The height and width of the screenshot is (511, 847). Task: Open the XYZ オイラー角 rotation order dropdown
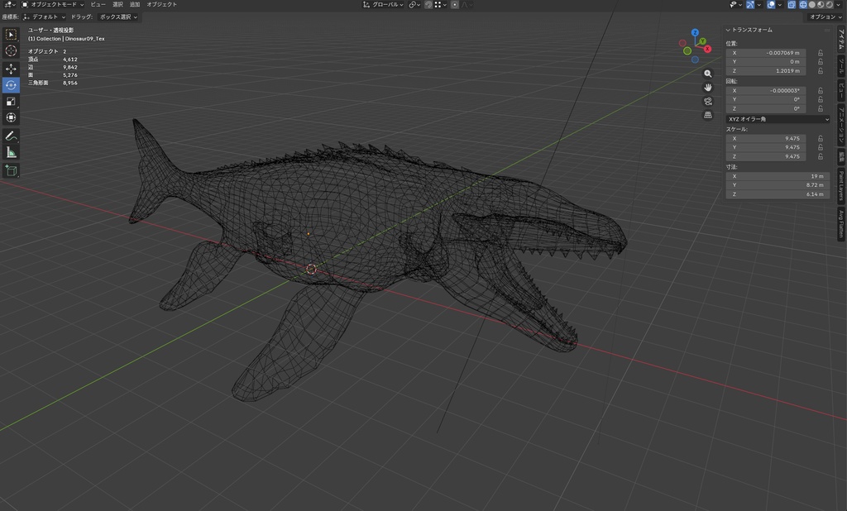pyautogui.click(x=778, y=119)
